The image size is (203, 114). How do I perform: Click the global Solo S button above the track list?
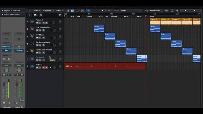pos(41,15)
